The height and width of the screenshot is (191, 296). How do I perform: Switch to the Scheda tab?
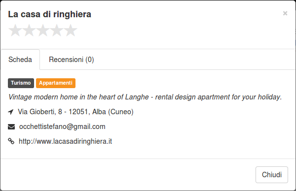coord(20,60)
